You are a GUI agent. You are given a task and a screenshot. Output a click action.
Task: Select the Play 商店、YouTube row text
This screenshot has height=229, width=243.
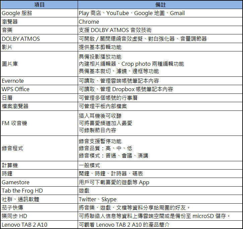[132, 13]
